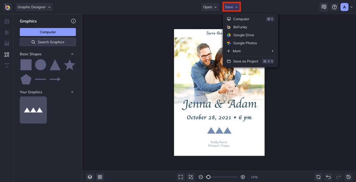Select Save as Project option

pos(246,61)
